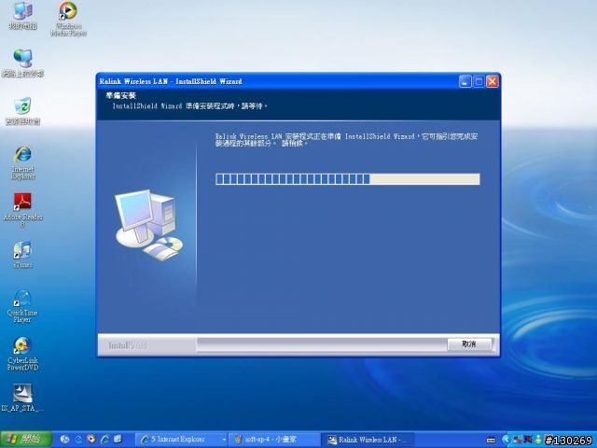597x448 pixels.
Task: Click the Internet Explorer Quick Launch icon
Action: (104, 440)
